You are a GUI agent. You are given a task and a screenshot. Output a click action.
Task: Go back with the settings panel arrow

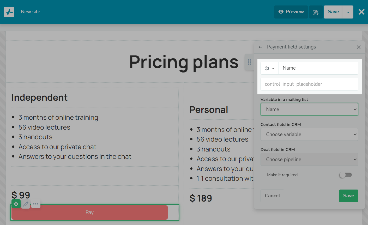tap(260, 47)
